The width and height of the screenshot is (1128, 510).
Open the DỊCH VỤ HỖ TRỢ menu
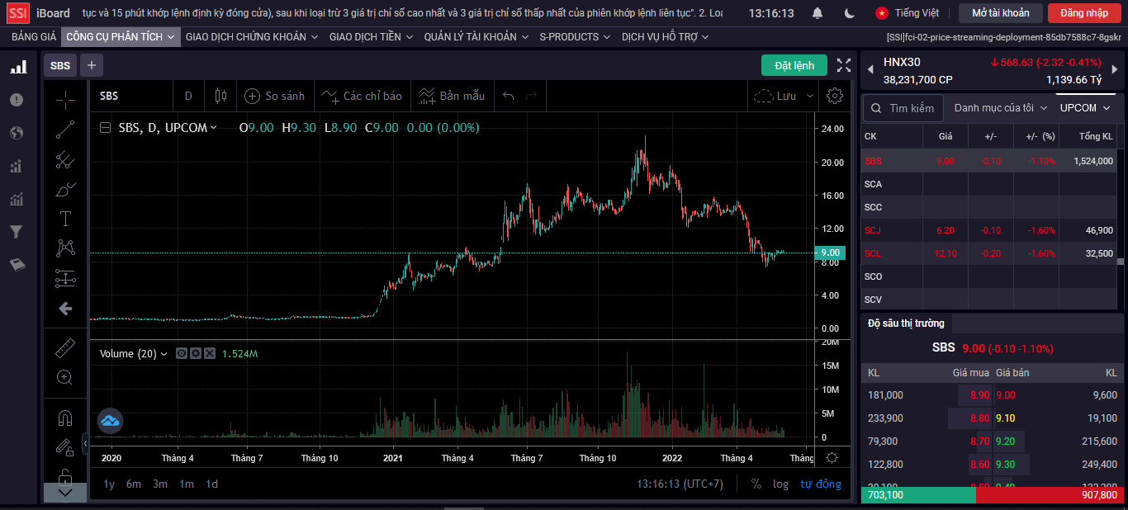666,36
